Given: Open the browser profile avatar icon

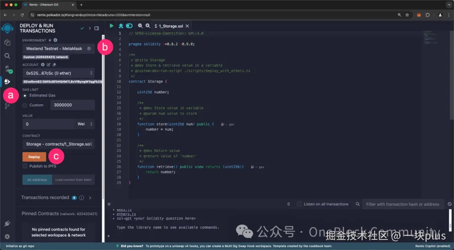Looking at the screenshot, I should pos(440,15).
